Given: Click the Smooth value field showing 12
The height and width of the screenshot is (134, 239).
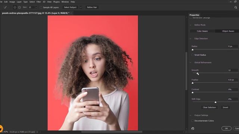Looking at the screenshot, I should [233, 70].
